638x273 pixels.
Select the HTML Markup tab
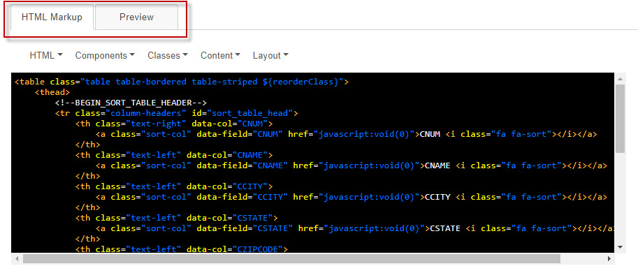pyautogui.click(x=52, y=17)
